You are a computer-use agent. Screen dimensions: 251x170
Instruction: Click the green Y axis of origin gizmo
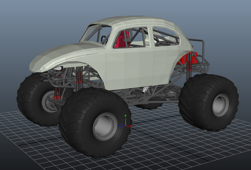[126, 120]
